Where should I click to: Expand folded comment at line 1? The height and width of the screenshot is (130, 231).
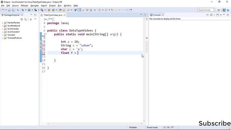(x=46, y=19)
